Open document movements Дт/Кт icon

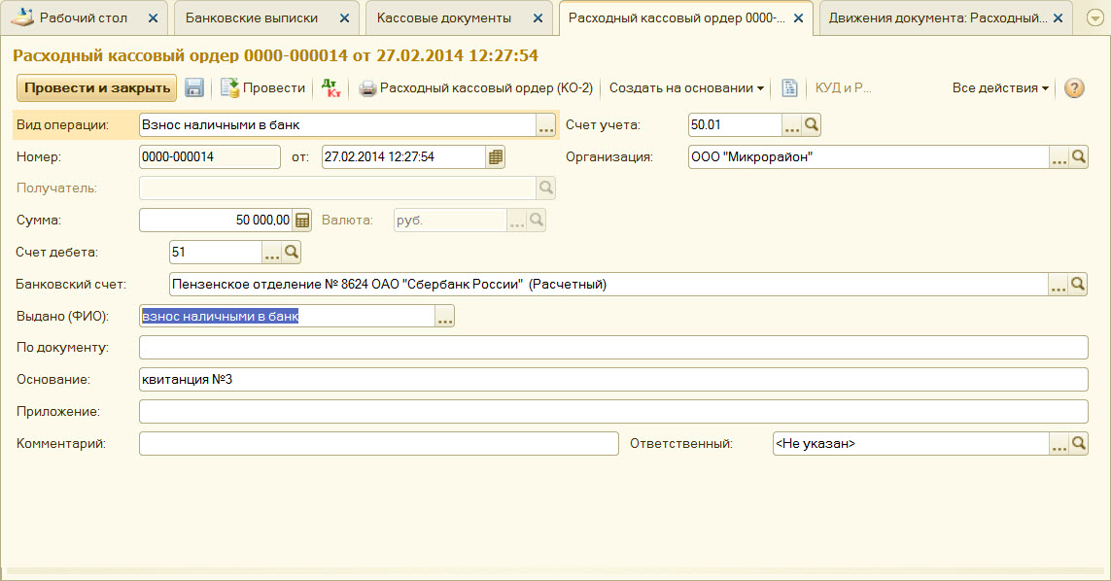point(331,88)
